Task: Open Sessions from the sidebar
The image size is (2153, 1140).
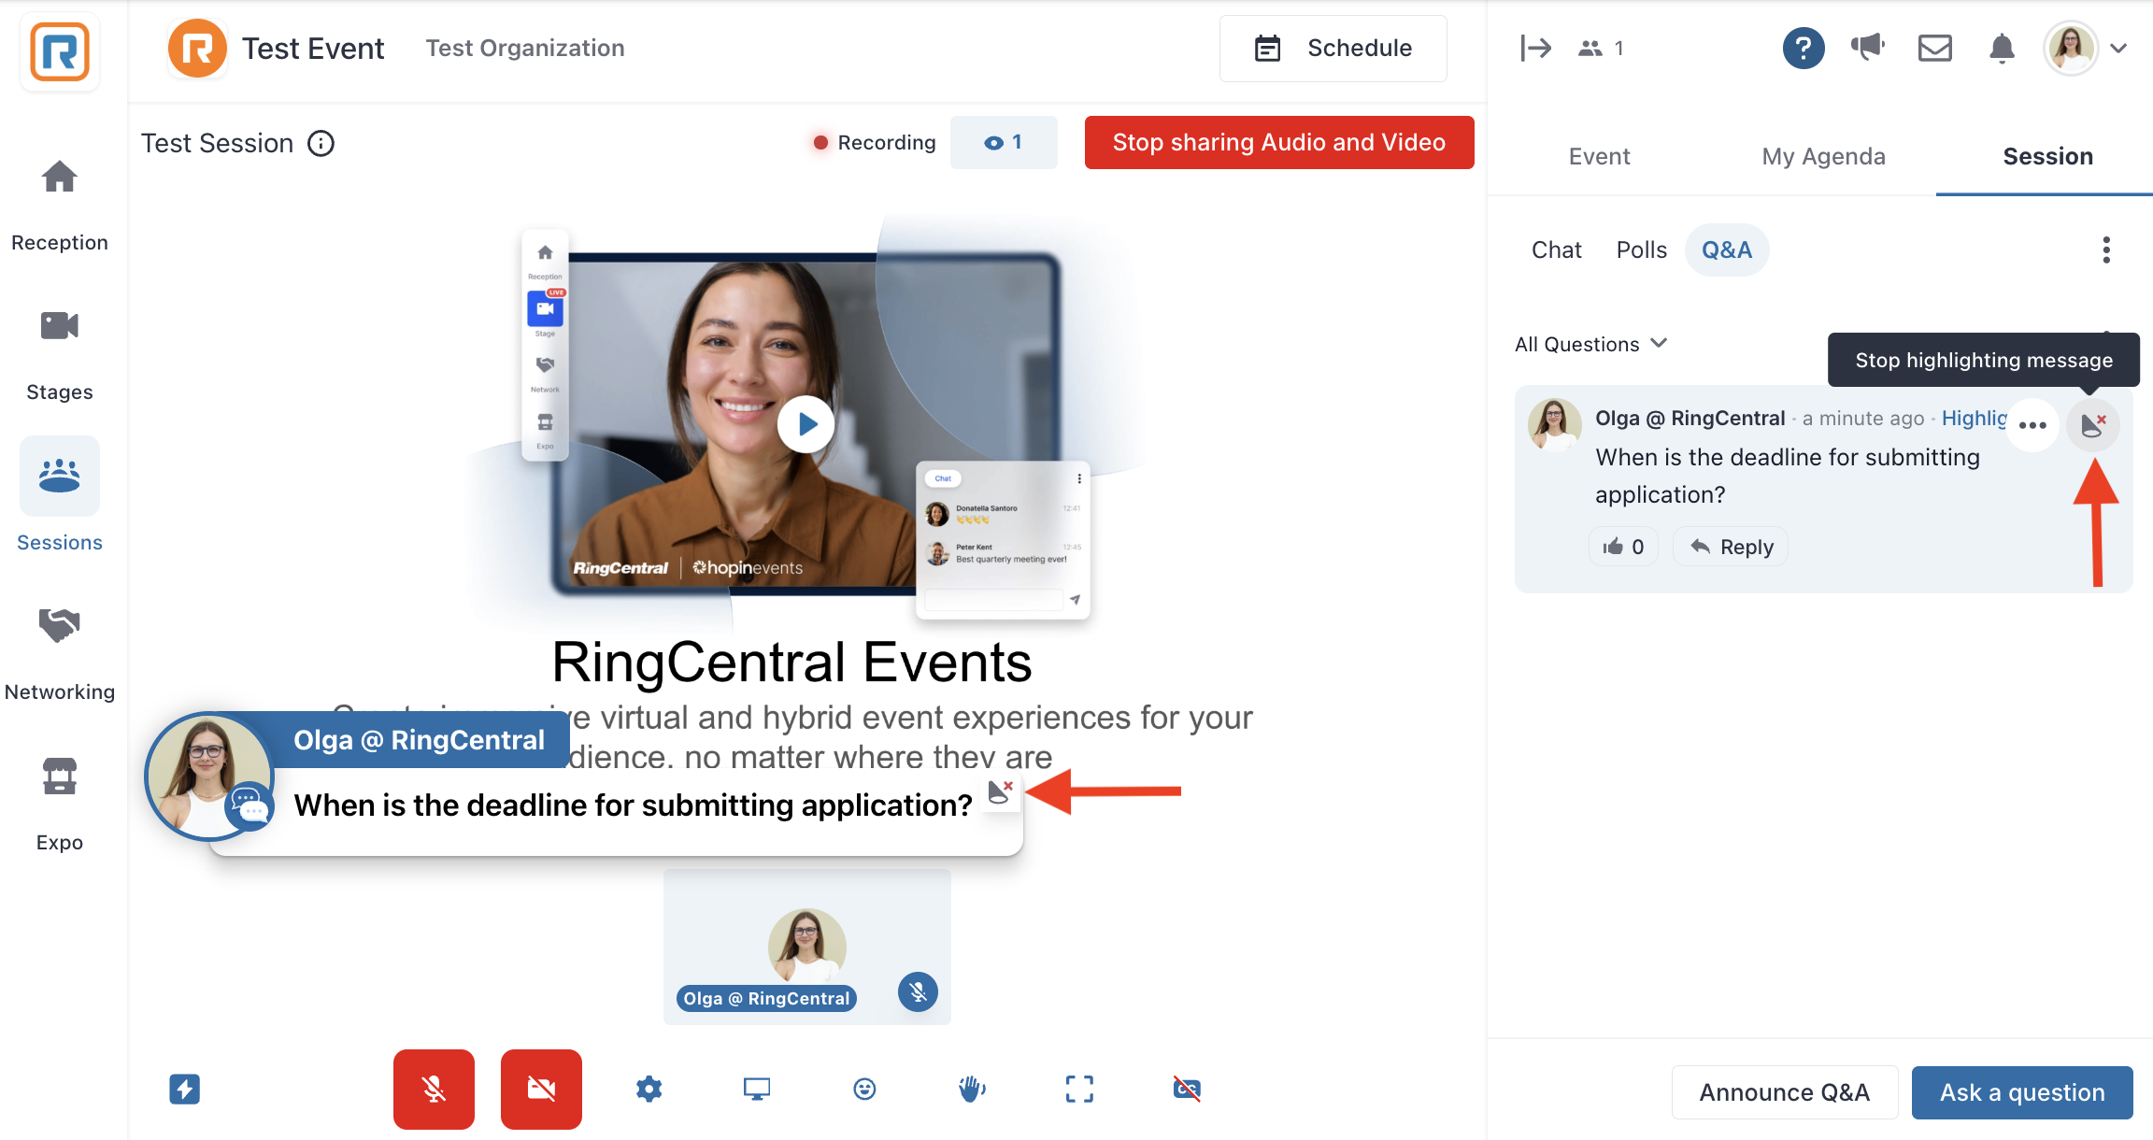Action: 60,495
